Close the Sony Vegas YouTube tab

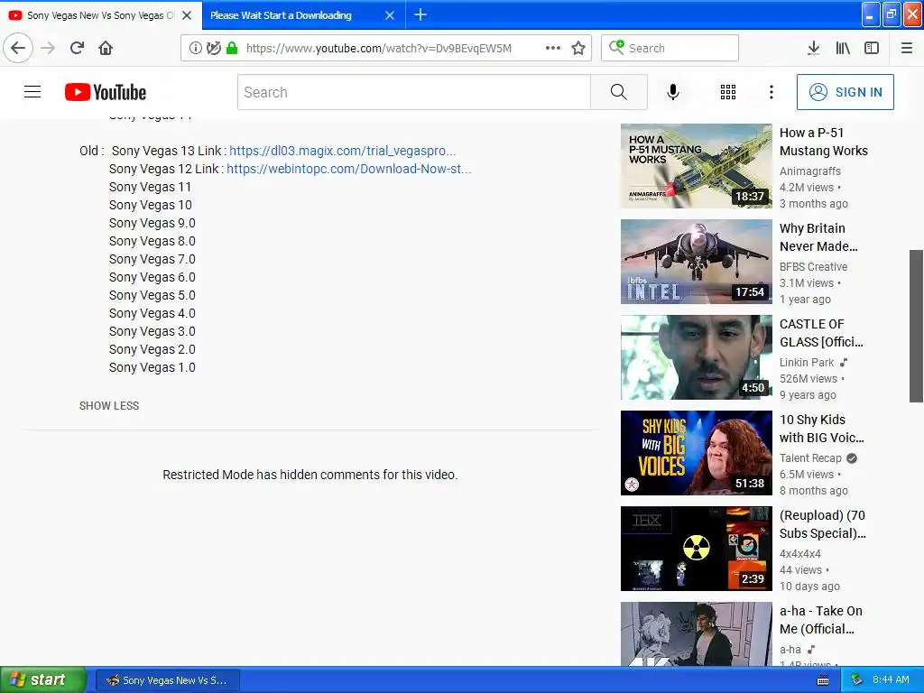[187, 15]
